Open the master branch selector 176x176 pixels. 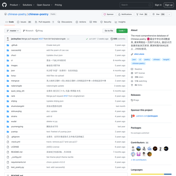coord(13,31)
